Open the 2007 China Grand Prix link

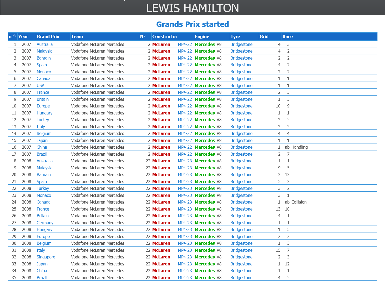[x=42, y=147]
